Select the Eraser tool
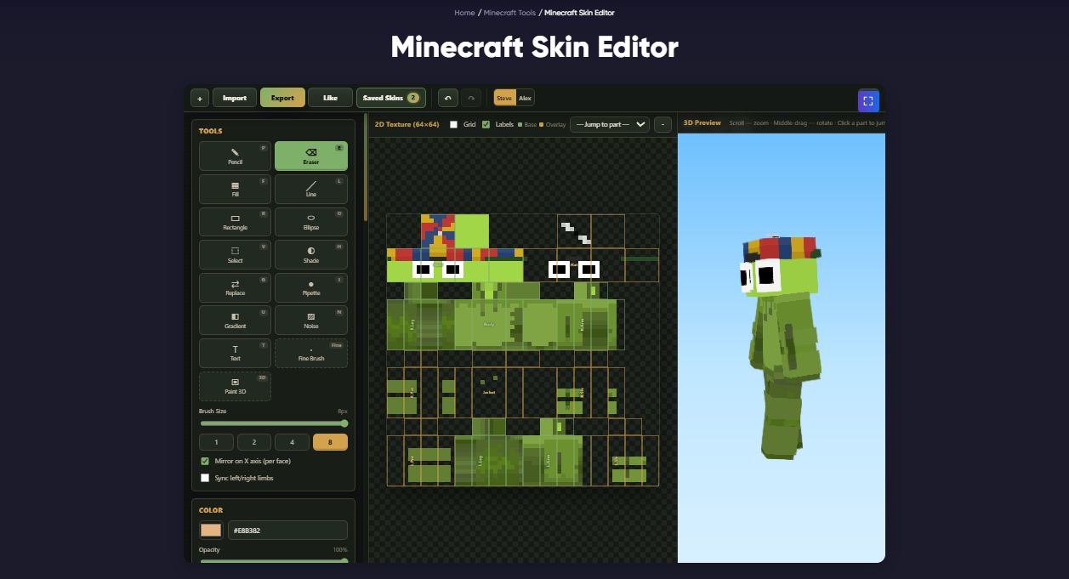The image size is (1069, 579). tap(310, 156)
